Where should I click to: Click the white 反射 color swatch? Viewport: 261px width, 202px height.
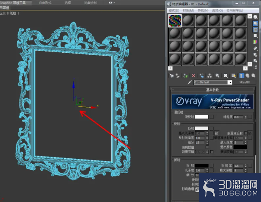201,128
